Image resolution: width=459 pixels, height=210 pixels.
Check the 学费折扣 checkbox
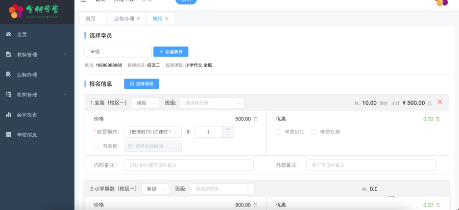click(278, 132)
